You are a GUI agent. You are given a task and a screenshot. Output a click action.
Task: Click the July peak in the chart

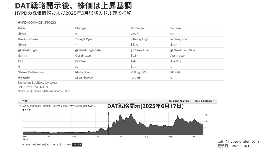(120, 115)
